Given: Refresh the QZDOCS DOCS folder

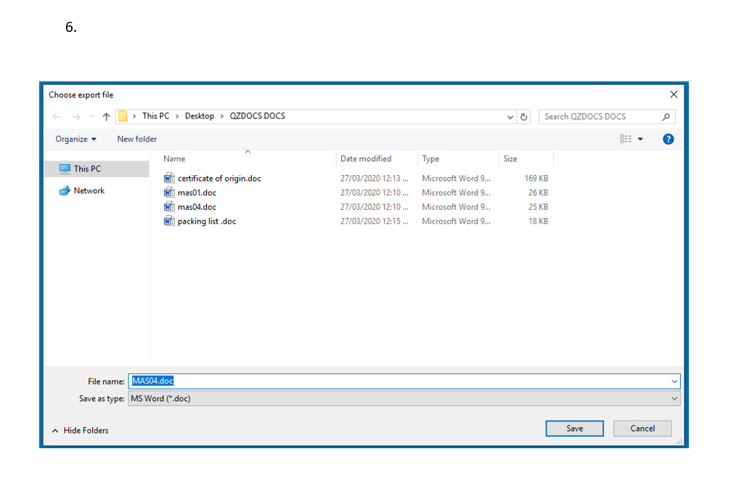Looking at the screenshot, I should (524, 117).
